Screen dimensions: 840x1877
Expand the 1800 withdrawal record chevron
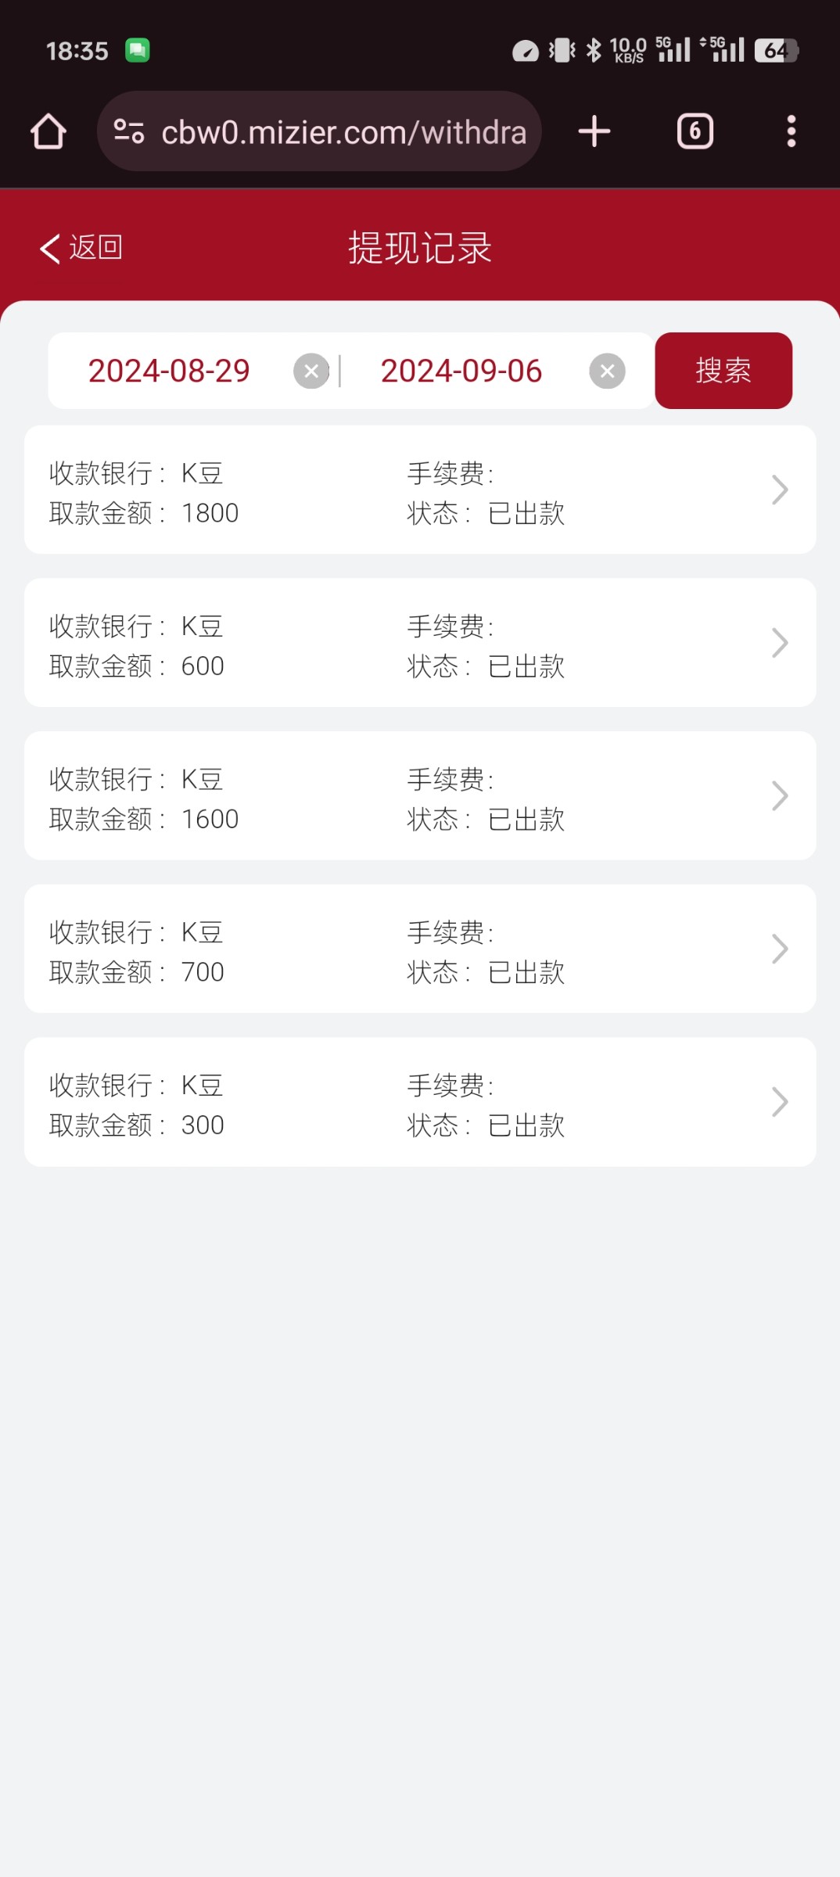779,490
